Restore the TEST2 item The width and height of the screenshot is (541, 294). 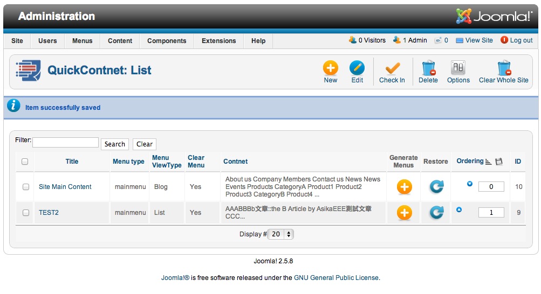point(436,213)
